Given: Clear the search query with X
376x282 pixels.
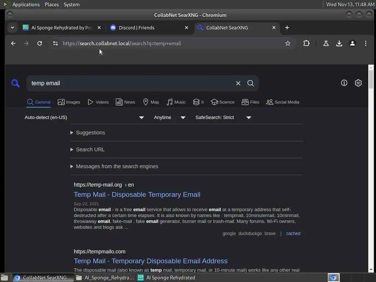Looking at the screenshot, I should tap(238, 83).
